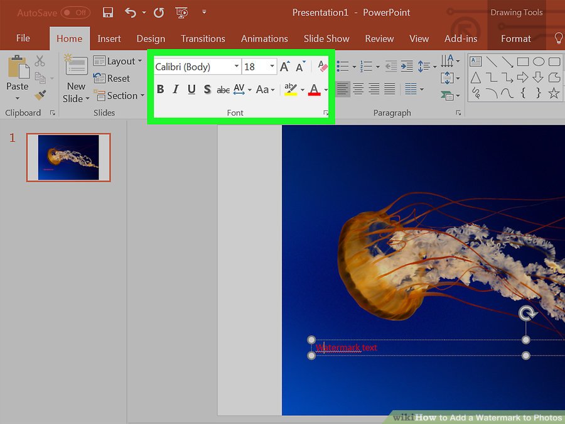Screen dimensions: 565x424
Task: Justify the paragraph text
Action: (389, 89)
